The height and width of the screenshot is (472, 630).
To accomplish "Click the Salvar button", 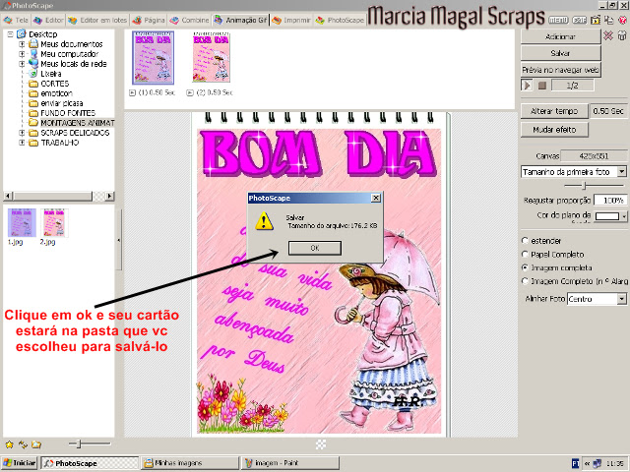I will tap(560, 53).
